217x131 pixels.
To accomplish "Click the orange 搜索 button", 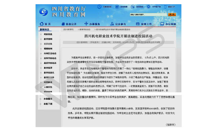I will pos(172,14).
